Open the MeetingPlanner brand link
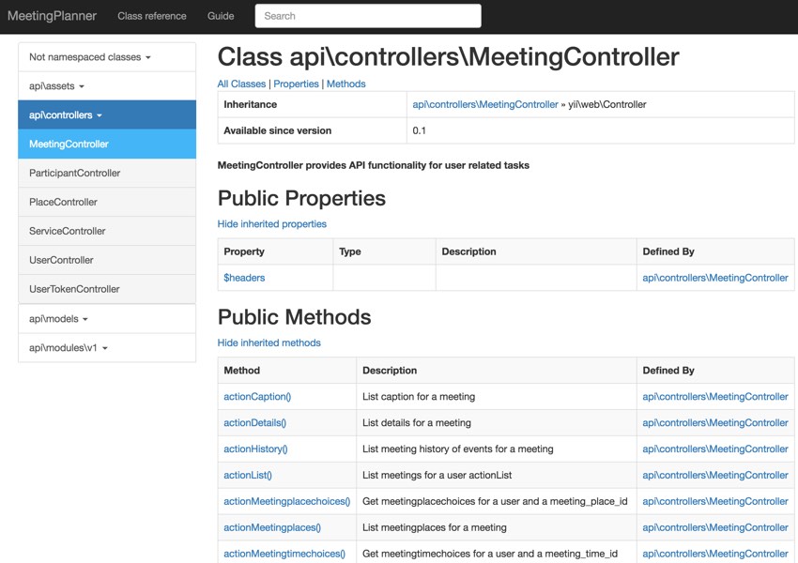Viewport: 798px width, 563px height. 52,16
